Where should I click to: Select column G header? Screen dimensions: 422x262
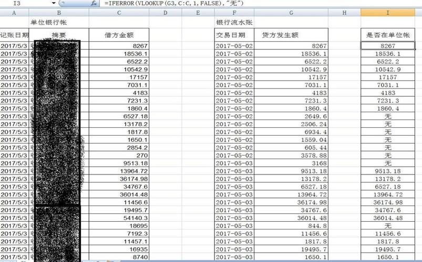pos(291,13)
